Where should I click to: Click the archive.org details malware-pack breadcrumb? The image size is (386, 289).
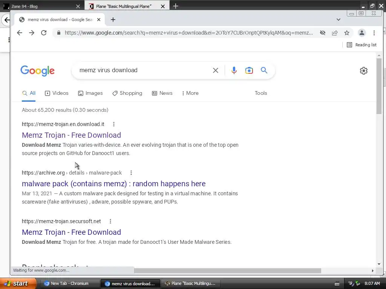tap(72, 173)
